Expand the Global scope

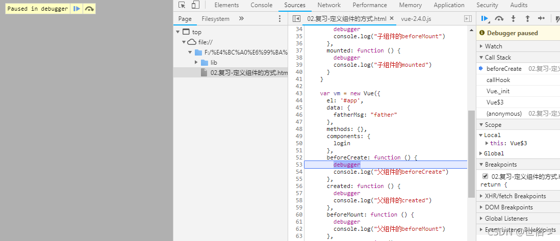point(481,153)
